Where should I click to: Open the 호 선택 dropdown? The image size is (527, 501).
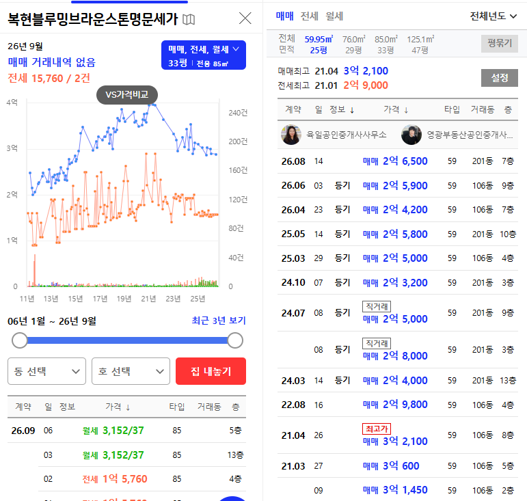click(131, 371)
